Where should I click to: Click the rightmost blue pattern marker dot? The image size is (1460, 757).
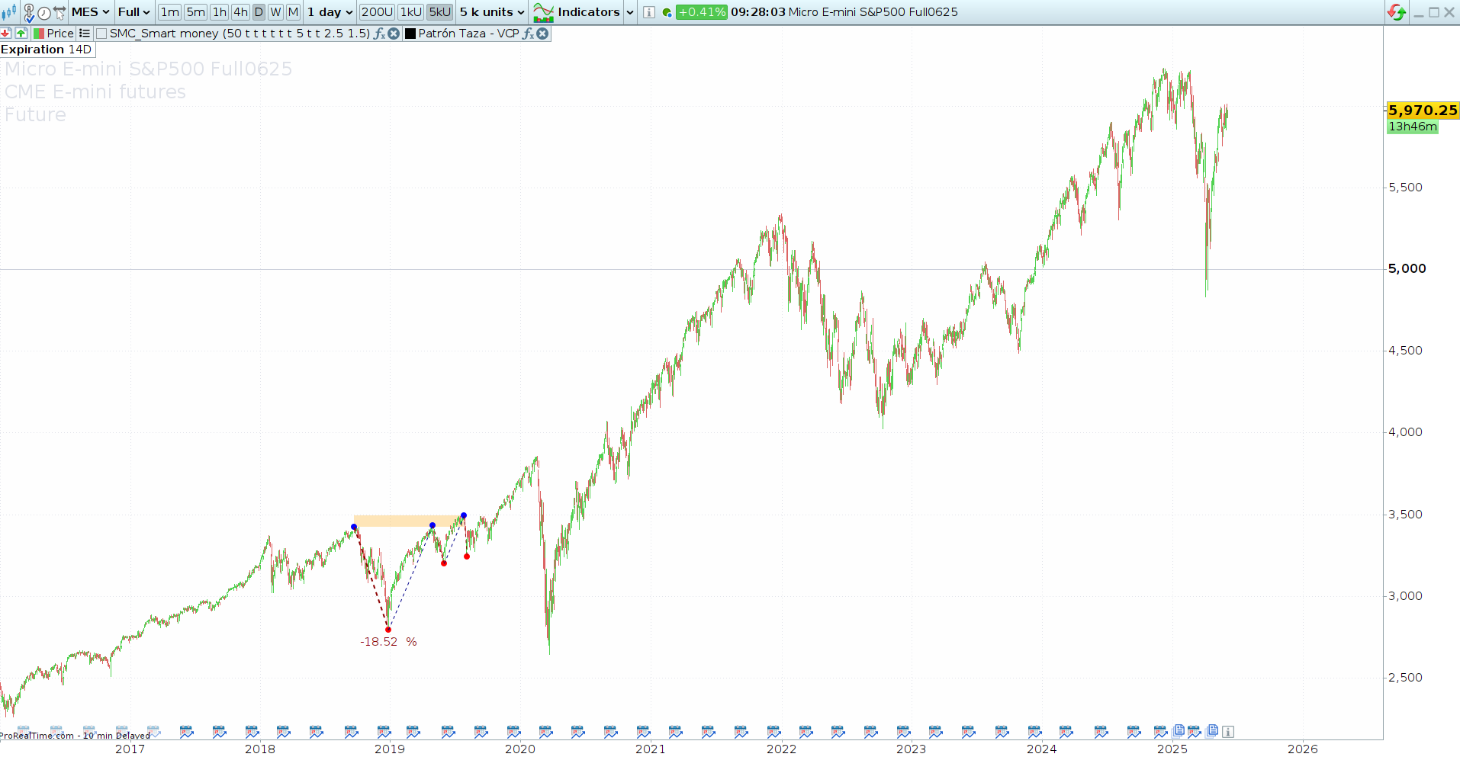tap(464, 515)
